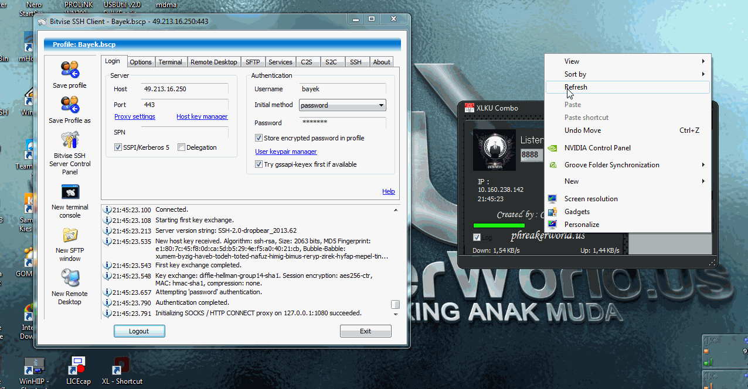Click the Username input field
The width and height of the screenshot is (748, 389).
click(342, 89)
